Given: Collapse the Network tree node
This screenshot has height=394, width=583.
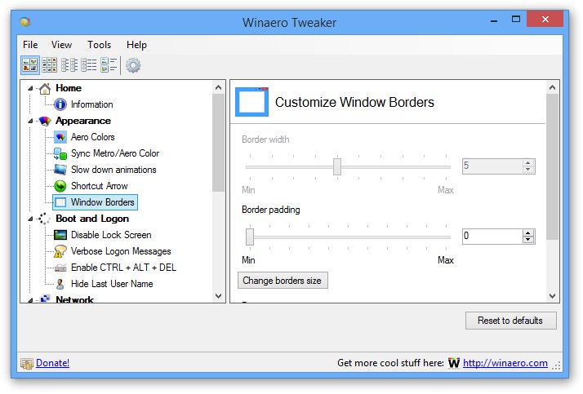Looking at the screenshot, I should (30, 300).
